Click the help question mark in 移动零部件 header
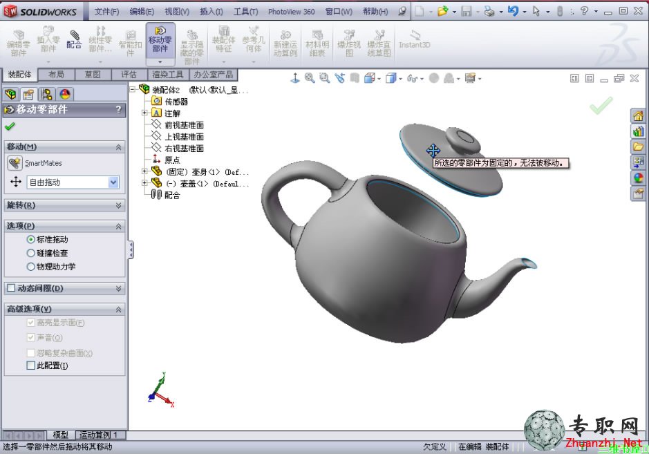This screenshot has width=649, height=454. pyautogui.click(x=119, y=110)
